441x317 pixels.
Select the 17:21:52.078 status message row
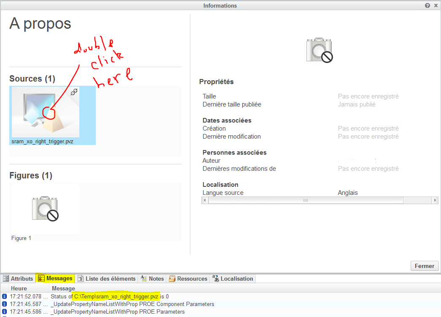(220, 296)
